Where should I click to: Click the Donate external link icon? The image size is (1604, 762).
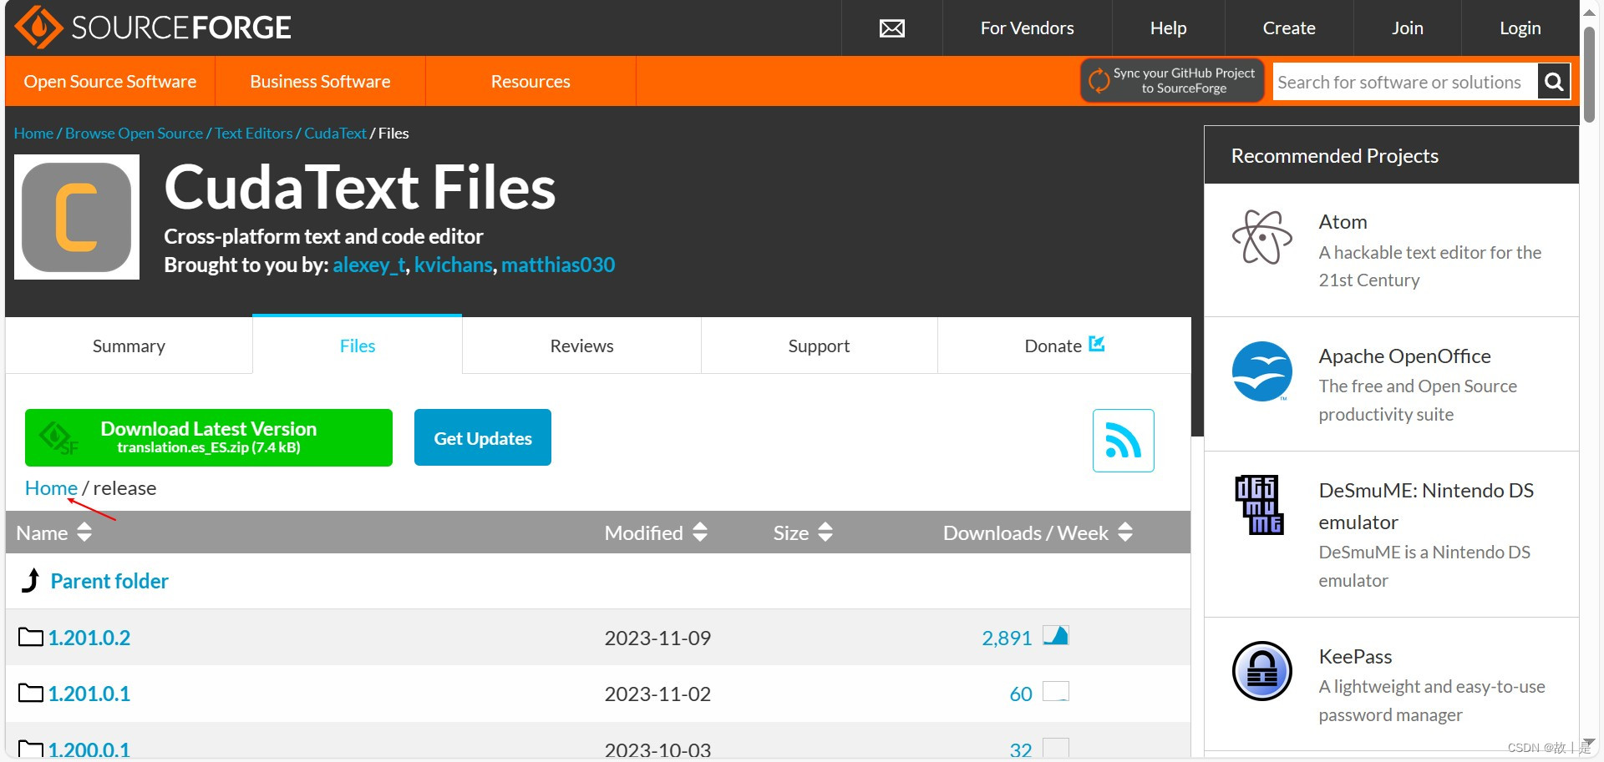(1097, 344)
